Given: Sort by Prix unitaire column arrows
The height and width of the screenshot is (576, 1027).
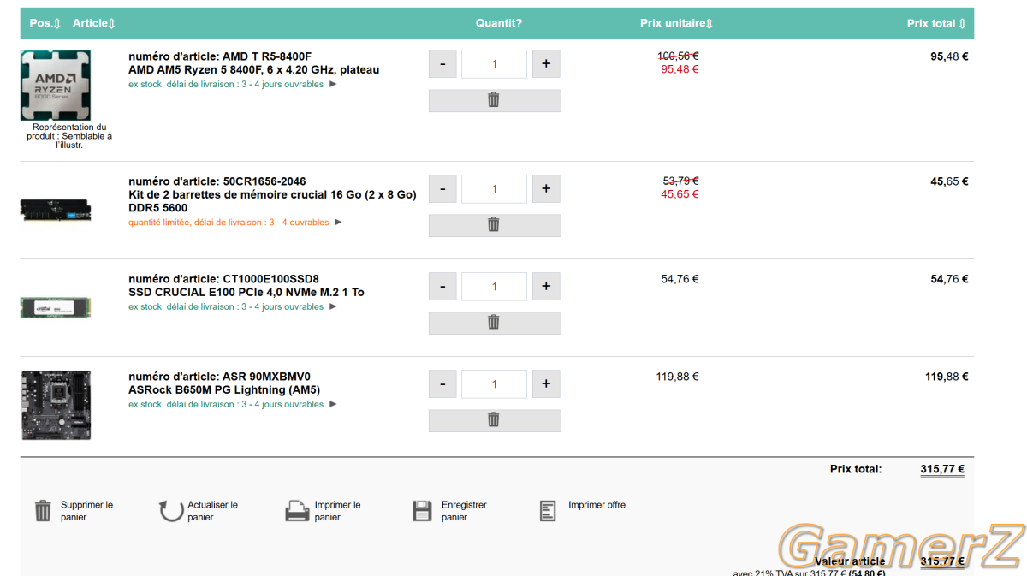Looking at the screenshot, I should click(709, 23).
